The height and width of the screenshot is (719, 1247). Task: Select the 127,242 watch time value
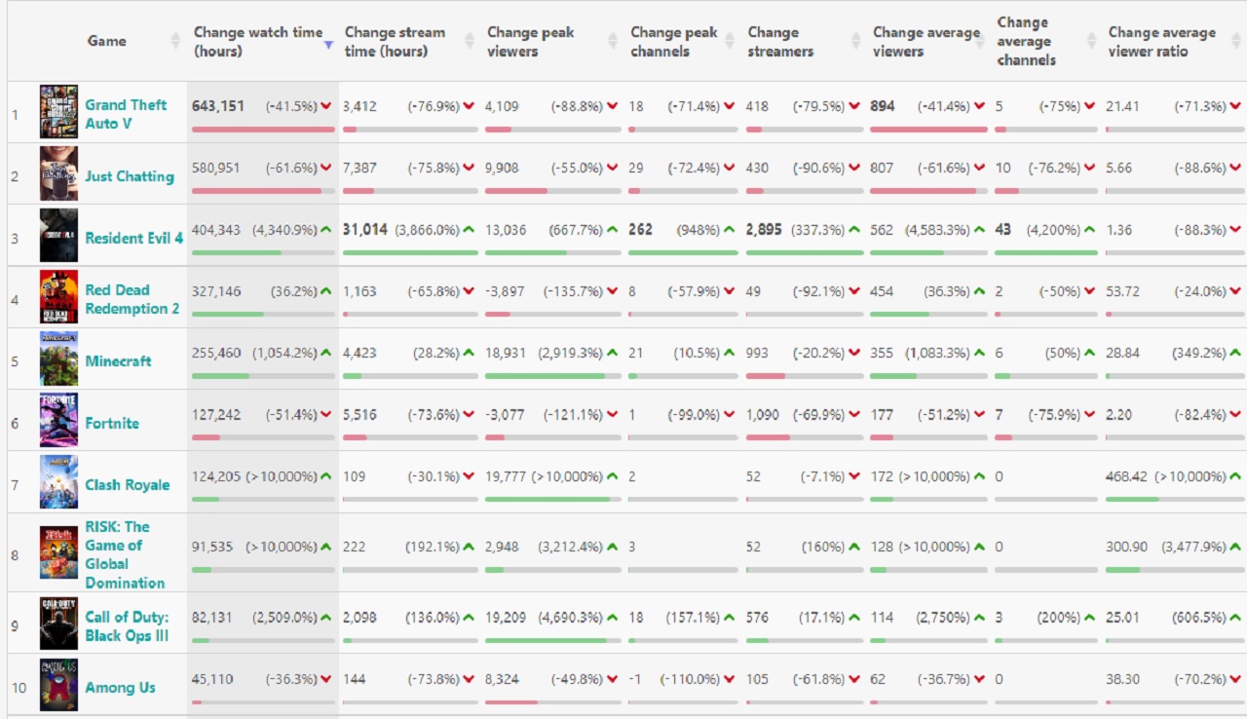pos(216,415)
